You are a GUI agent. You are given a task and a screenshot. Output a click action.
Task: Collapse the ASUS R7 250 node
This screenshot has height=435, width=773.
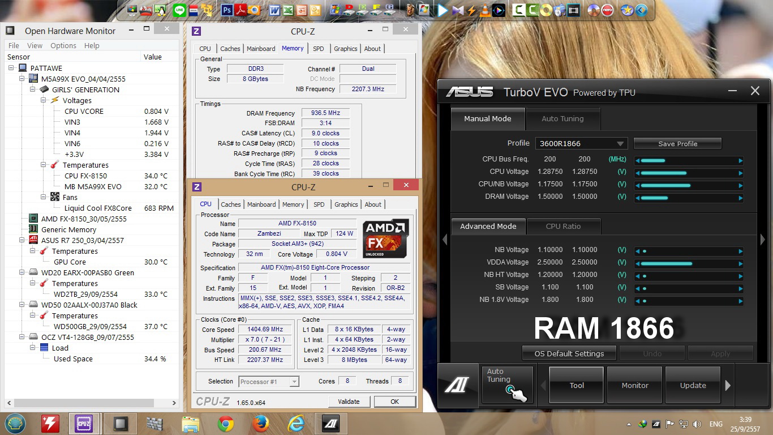[22, 240]
